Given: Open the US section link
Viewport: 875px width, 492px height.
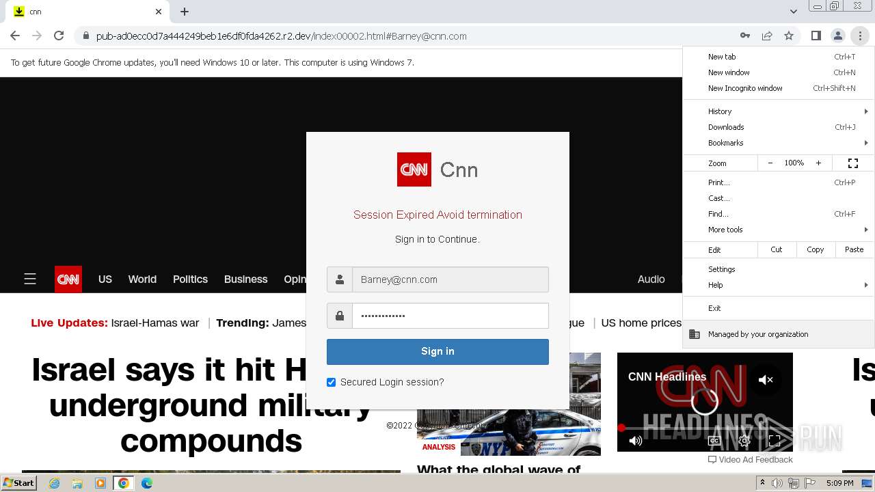Looking at the screenshot, I should 105,279.
